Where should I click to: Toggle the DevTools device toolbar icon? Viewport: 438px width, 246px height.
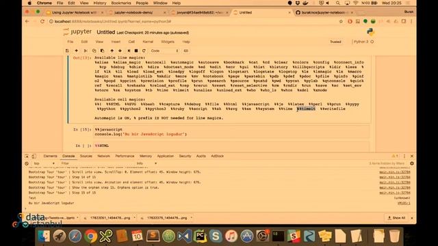pos(34,156)
